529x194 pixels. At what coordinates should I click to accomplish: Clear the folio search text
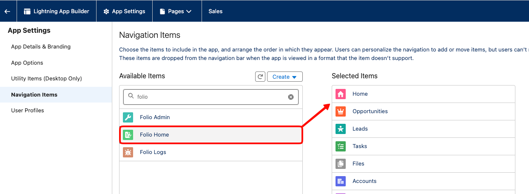[291, 97]
